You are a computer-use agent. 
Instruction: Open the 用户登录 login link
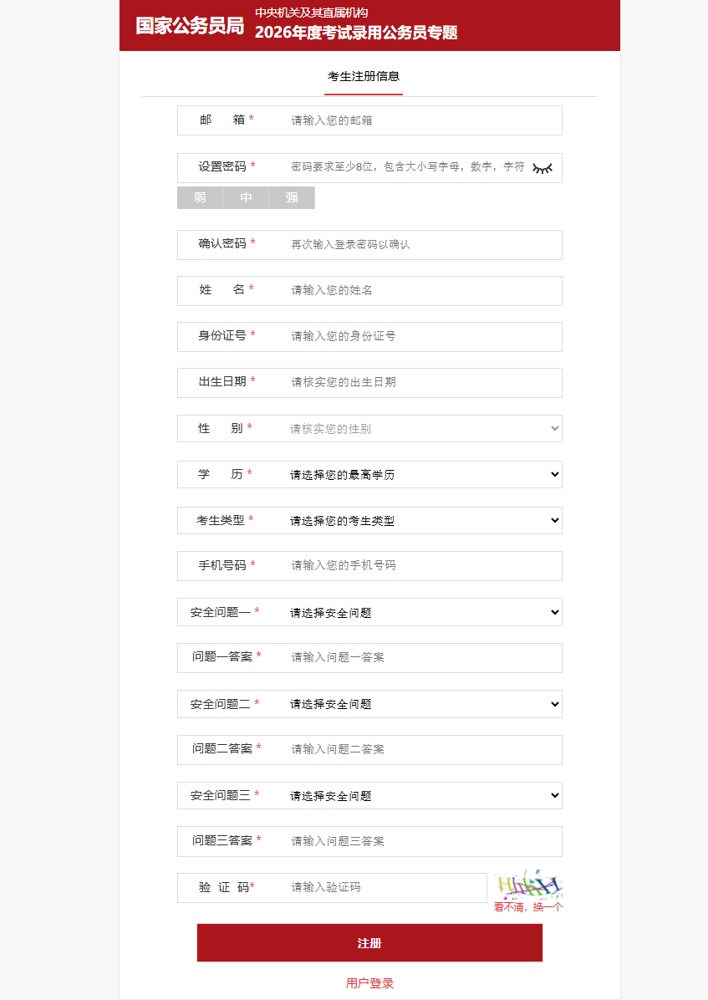(x=369, y=983)
